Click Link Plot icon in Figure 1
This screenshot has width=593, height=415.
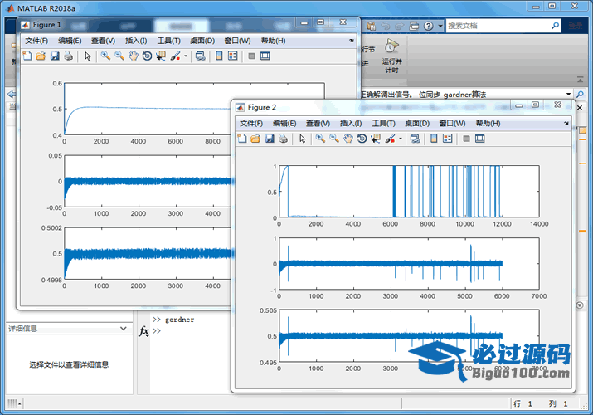(201, 56)
